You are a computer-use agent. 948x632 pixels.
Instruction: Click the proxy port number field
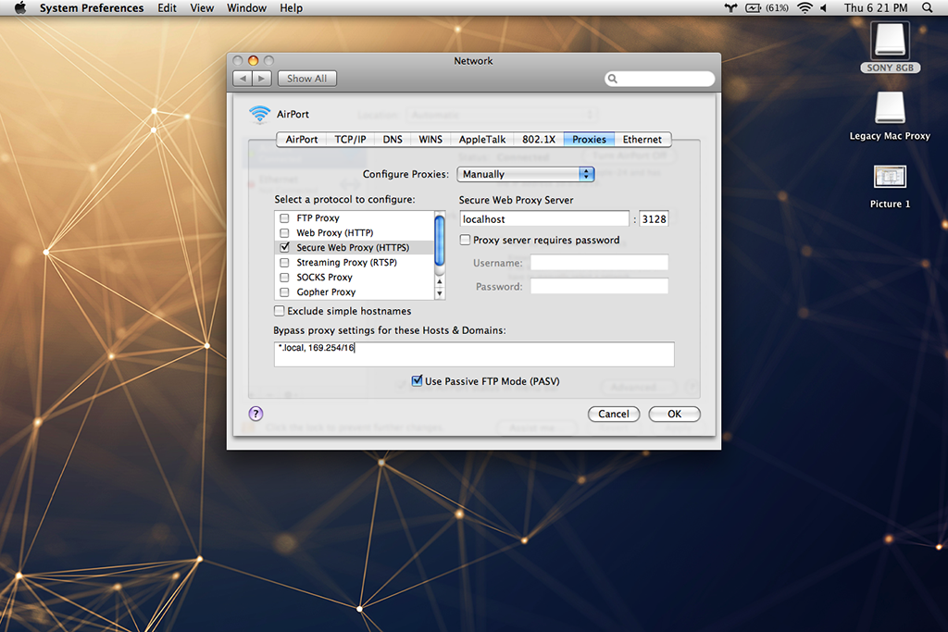654,218
